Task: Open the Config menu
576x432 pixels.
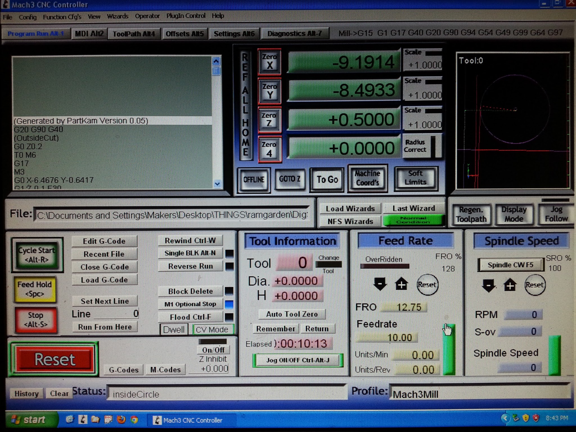Action: [x=28, y=17]
